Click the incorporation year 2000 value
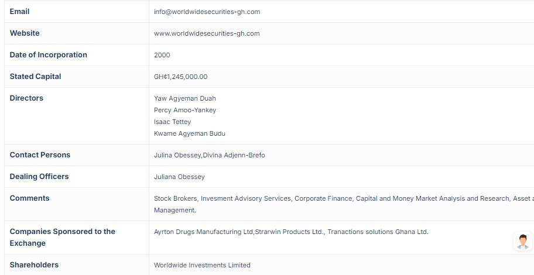Viewport: 534px width, 275px height. pyautogui.click(x=162, y=55)
